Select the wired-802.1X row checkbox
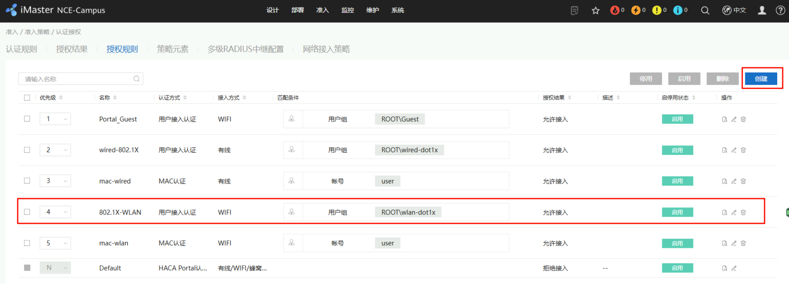Viewport: 789px width, 284px height. click(27, 150)
